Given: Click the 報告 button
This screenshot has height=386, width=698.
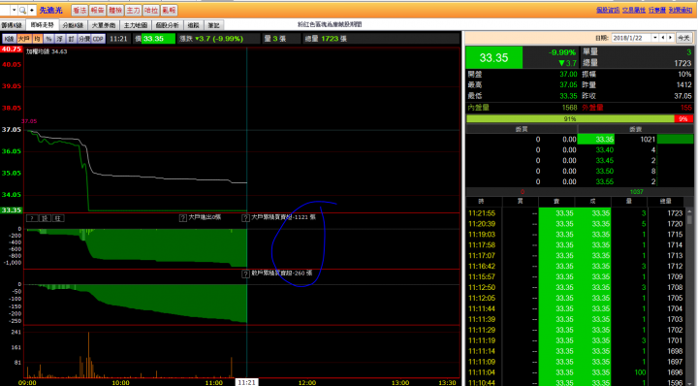Looking at the screenshot, I should click(98, 11).
